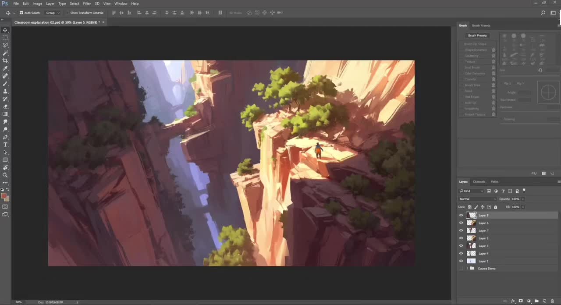
Task: Select the Healing Brush tool
Action: [x=5, y=76]
